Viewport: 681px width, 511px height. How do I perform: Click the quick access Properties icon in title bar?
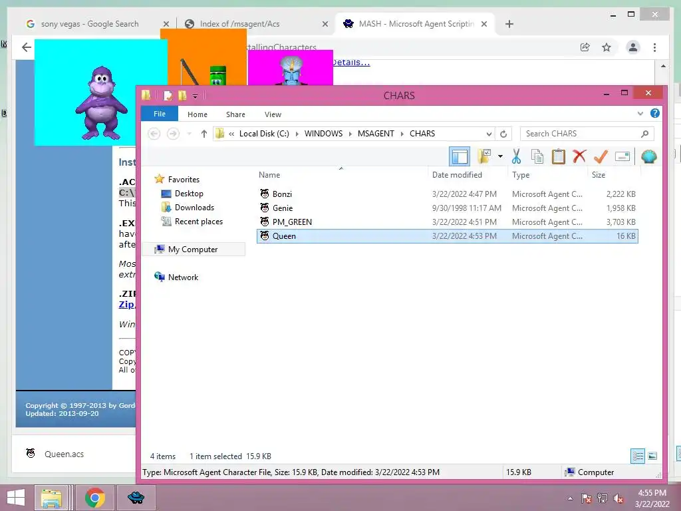(x=167, y=95)
